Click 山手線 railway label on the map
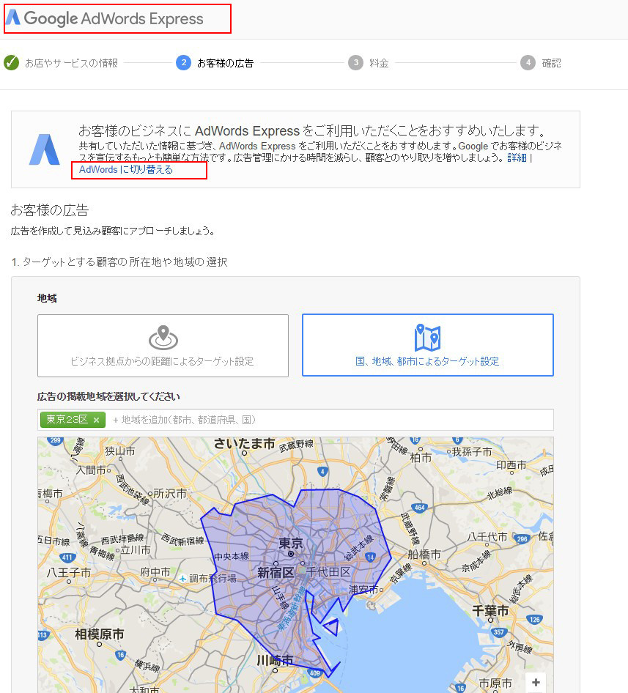 tap(281, 598)
